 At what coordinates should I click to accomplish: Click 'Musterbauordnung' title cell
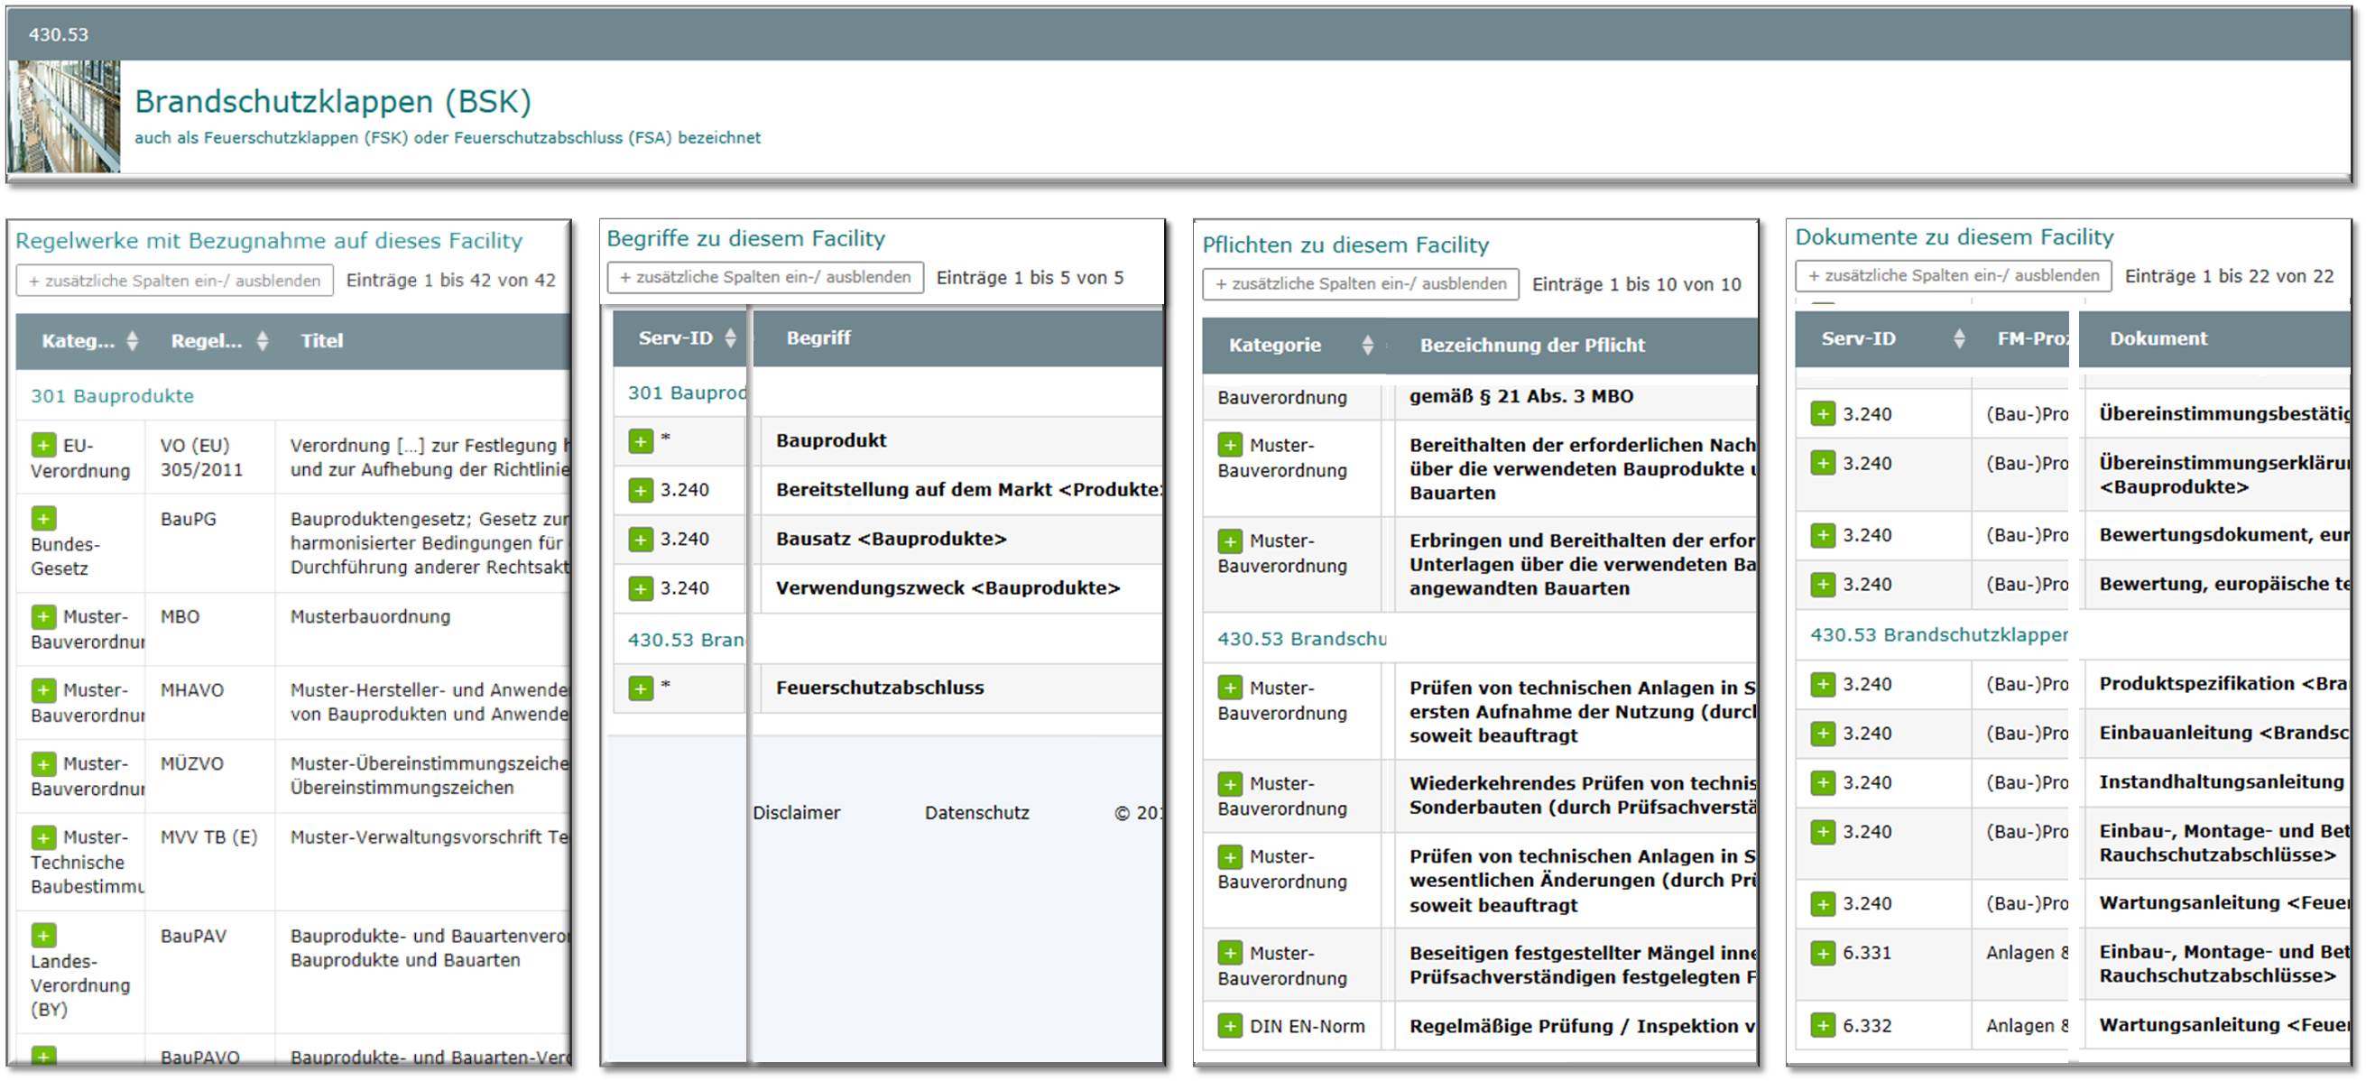pyautogui.click(x=370, y=617)
